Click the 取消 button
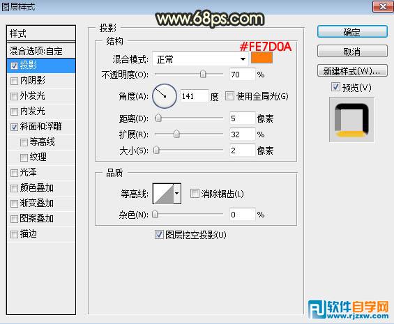The width and height of the screenshot is (394, 324). 352,52
